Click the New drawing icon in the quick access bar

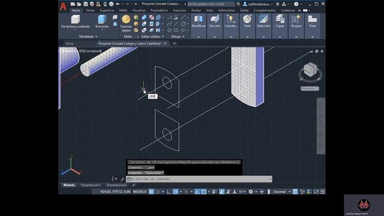(73, 4)
